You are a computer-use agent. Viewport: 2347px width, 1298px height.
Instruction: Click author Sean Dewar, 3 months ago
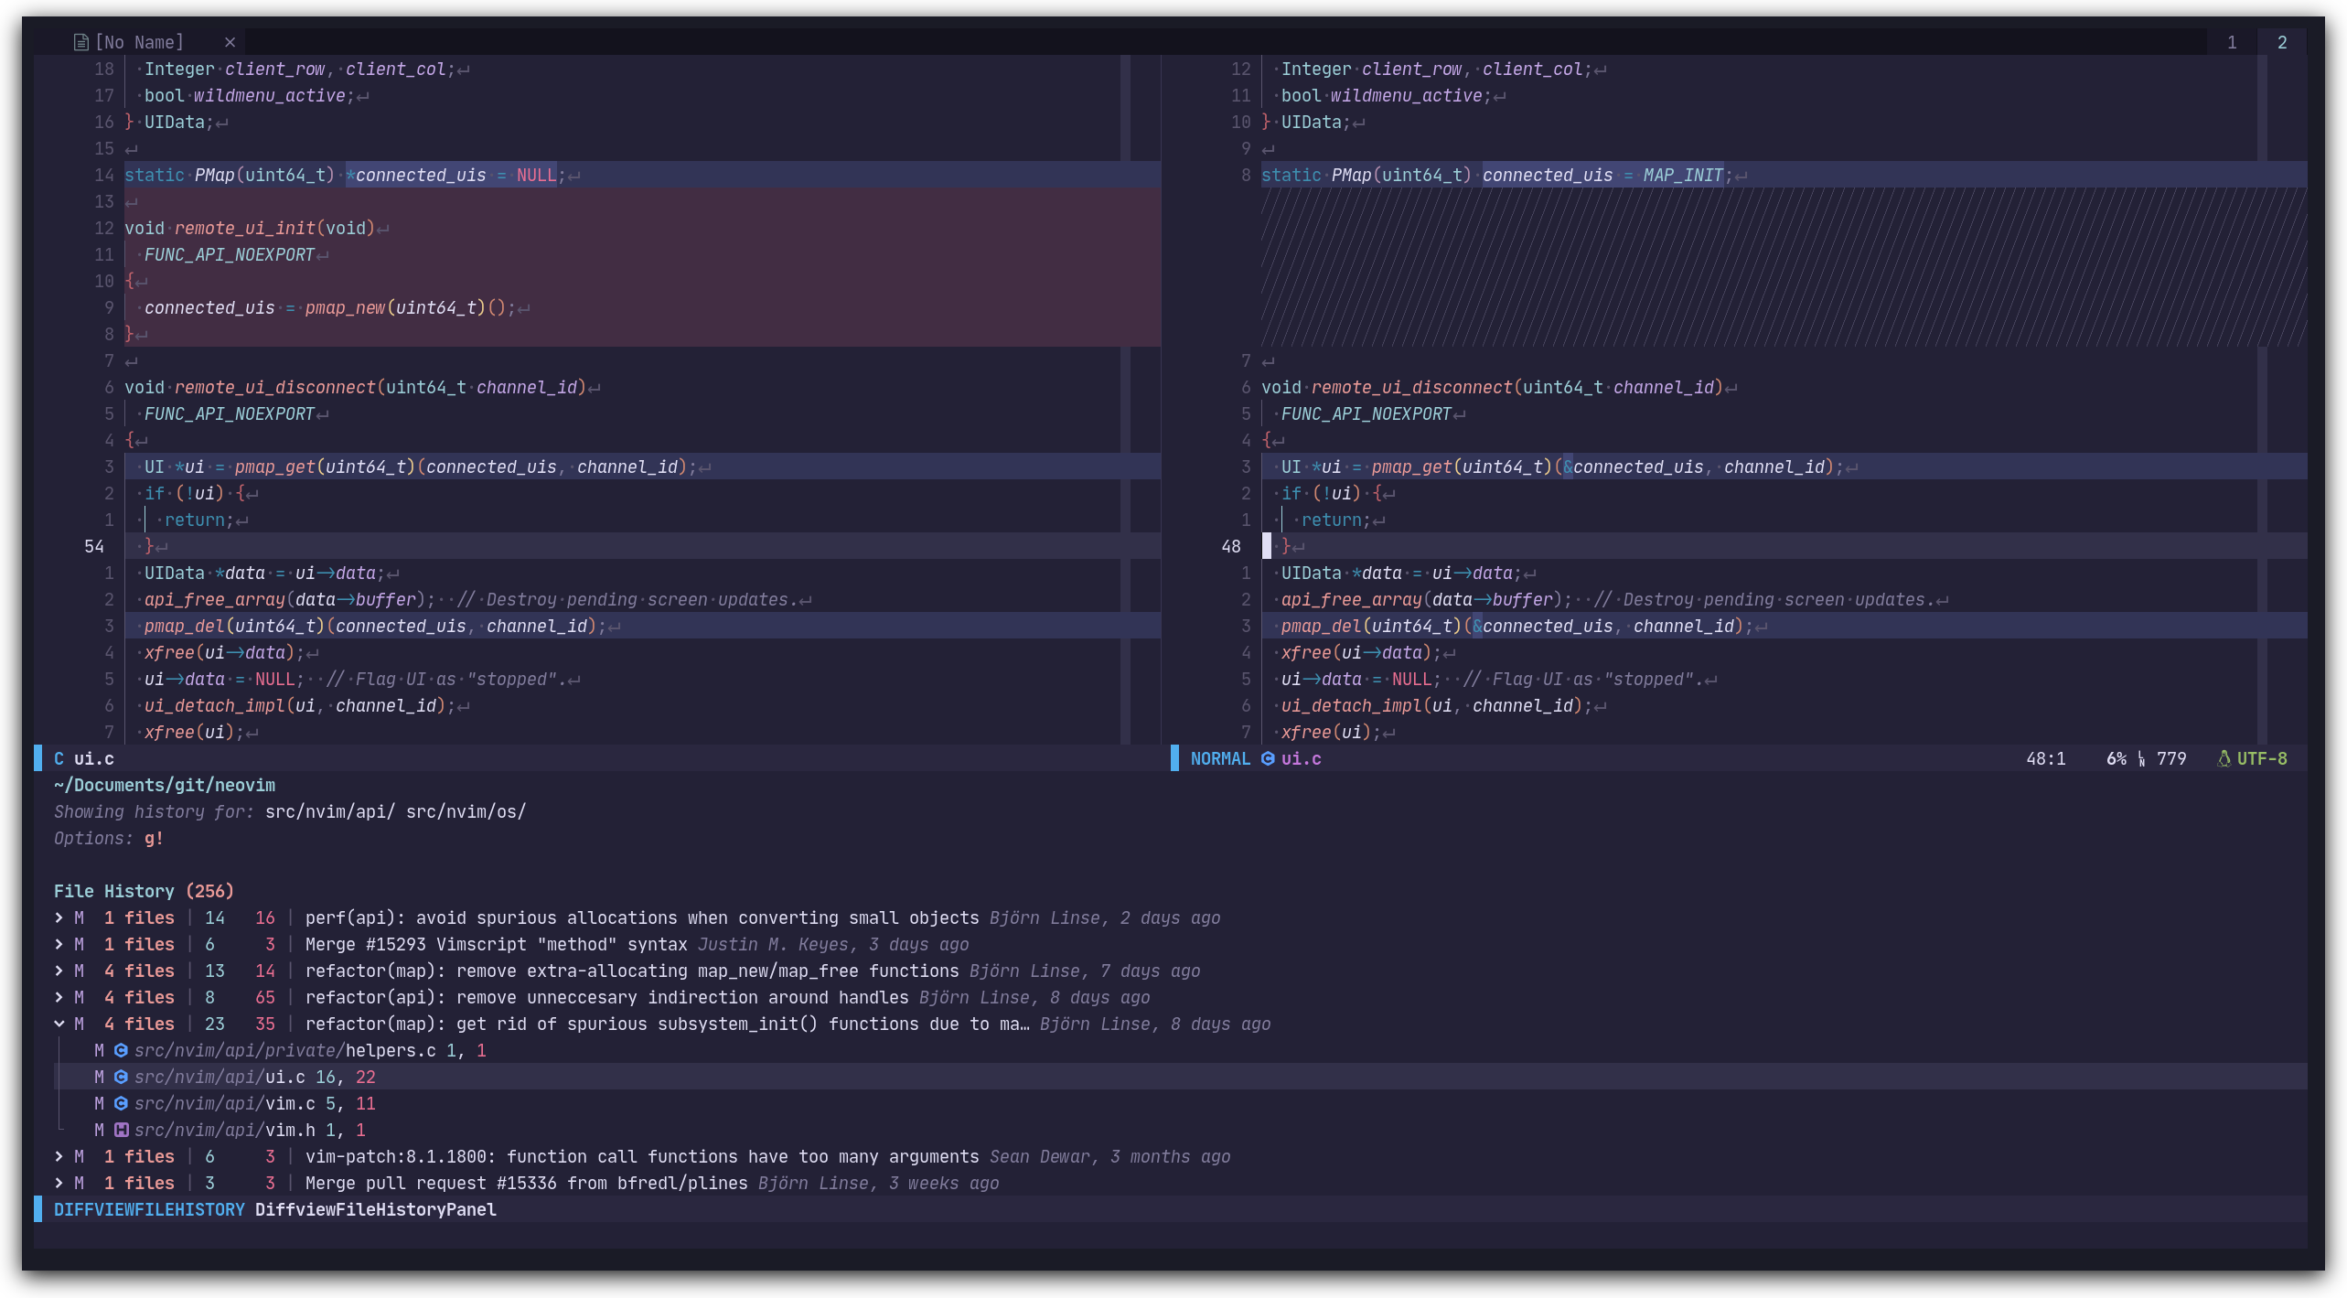pos(1109,1156)
